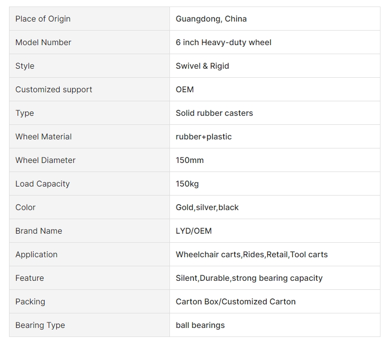Click the Customized support label
This screenshot has height=344, width=391.
pyautogui.click(x=54, y=90)
